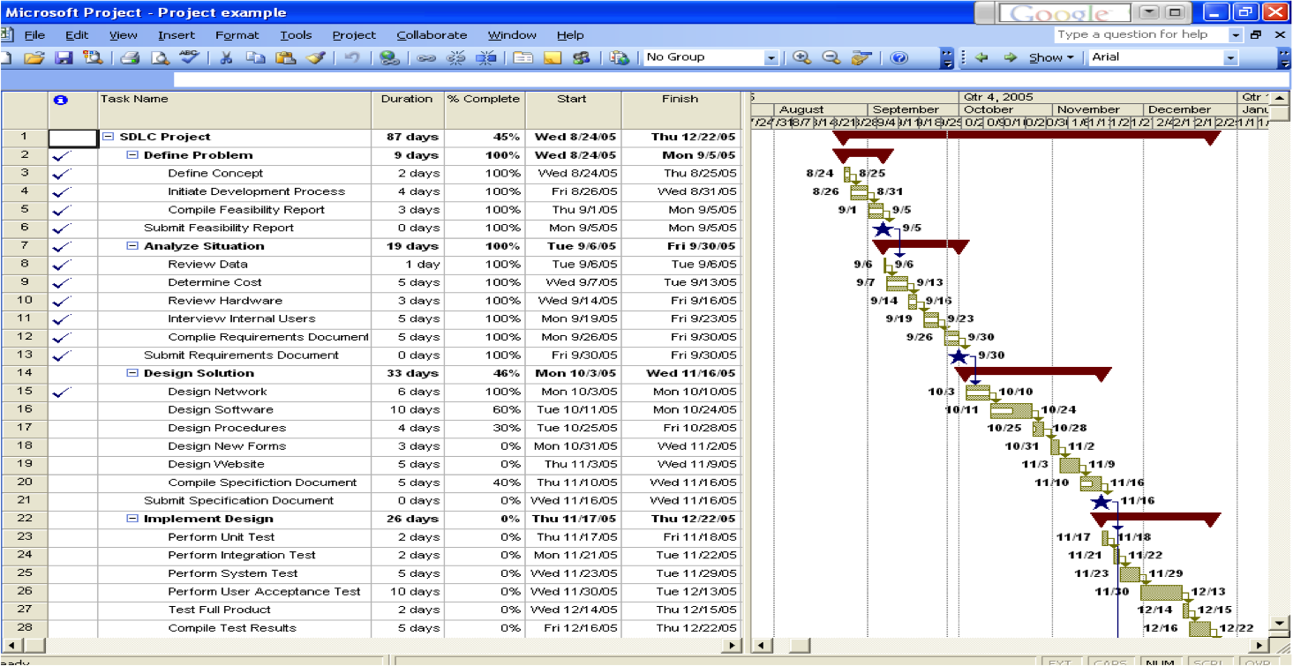Open the help question box dropdown arrow
1293x666 pixels.
tap(1237, 35)
